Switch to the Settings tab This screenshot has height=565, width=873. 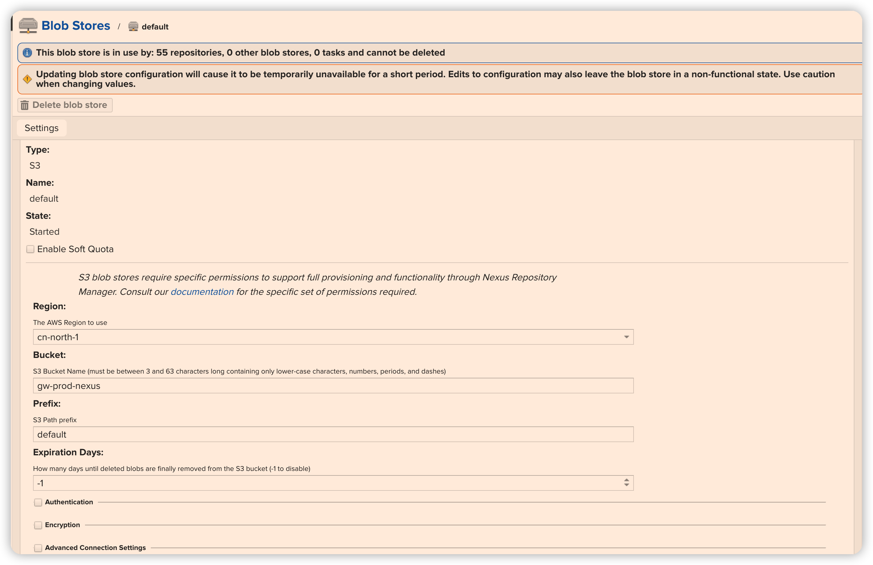tap(41, 128)
